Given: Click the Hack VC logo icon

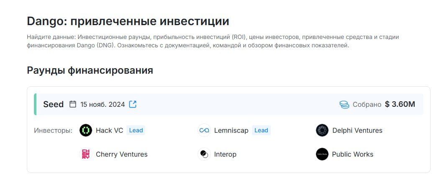Looking at the screenshot, I should coord(86,130).
